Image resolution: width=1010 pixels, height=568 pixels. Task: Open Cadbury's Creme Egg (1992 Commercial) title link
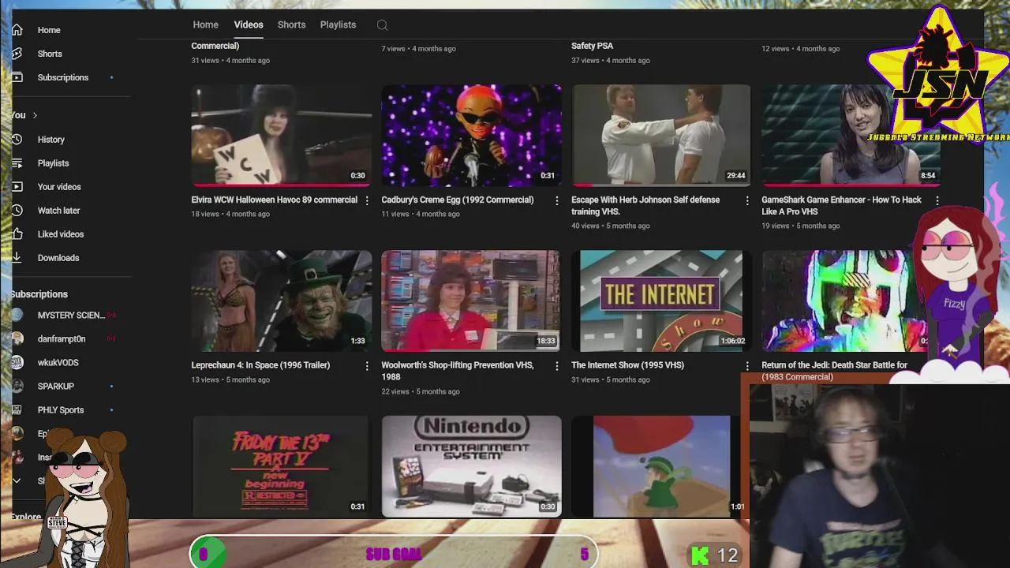click(x=458, y=200)
